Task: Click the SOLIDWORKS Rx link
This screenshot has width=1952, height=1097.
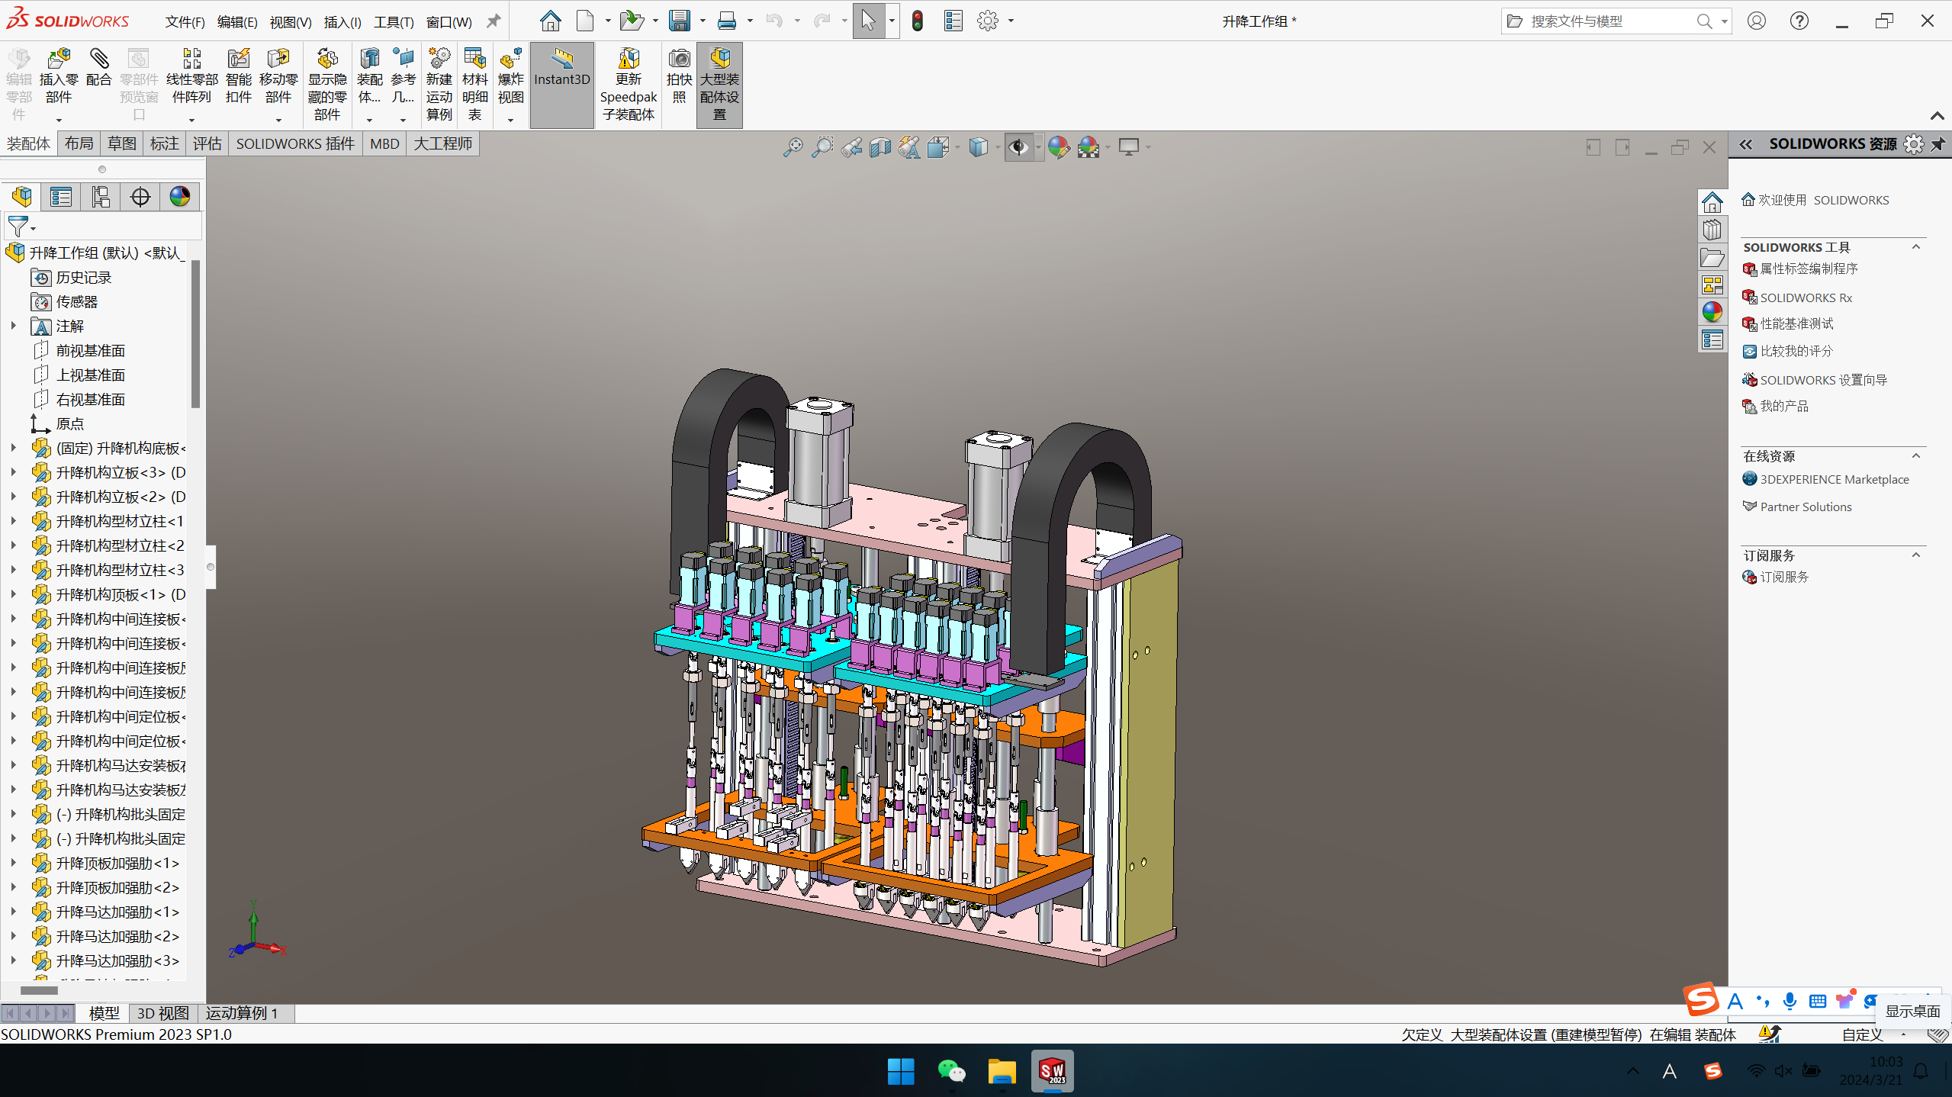Action: 1806,298
